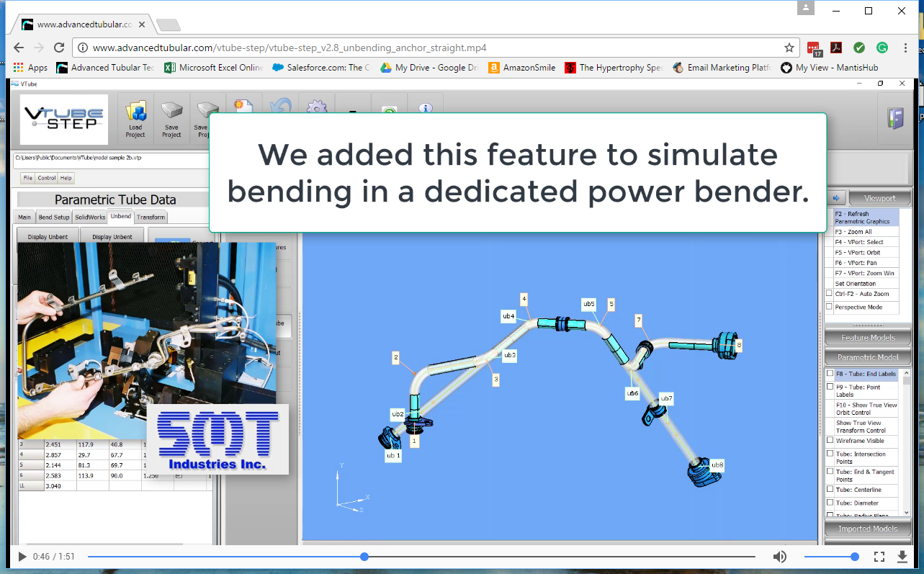Expand the Feature Models panel
Image resolution: width=924 pixels, height=574 pixels.
(x=867, y=338)
